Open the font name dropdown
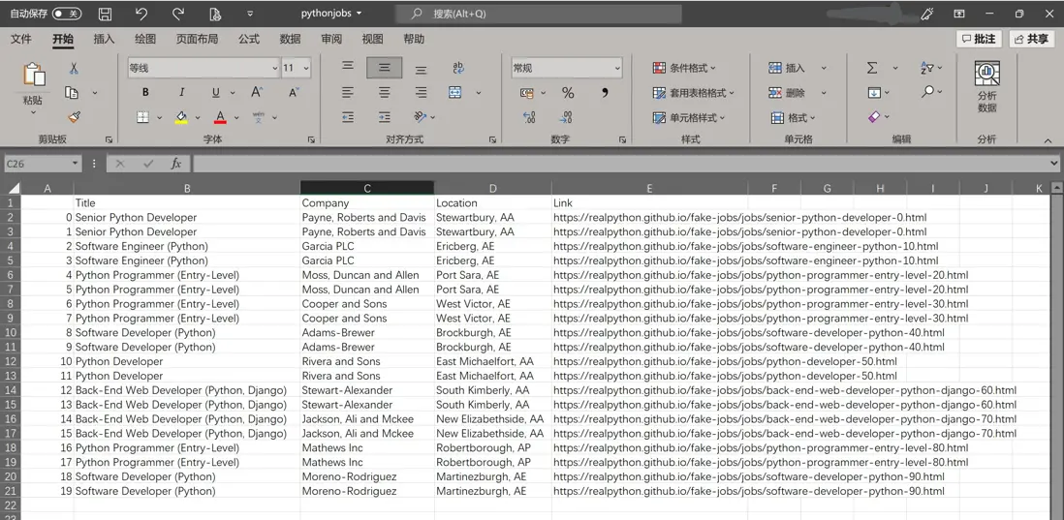This screenshot has height=520, width=1064. pyautogui.click(x=274, y=68)
